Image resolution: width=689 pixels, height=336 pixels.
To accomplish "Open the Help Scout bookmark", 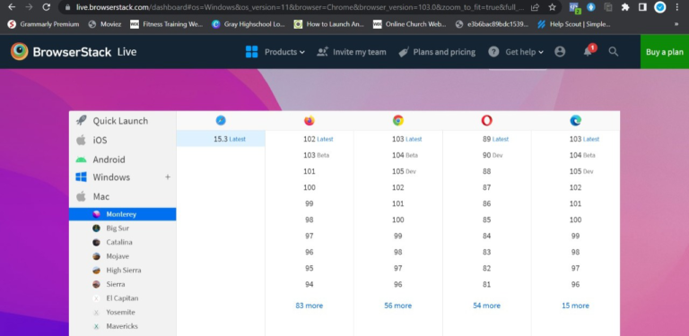I will click(x=573, y=24).
